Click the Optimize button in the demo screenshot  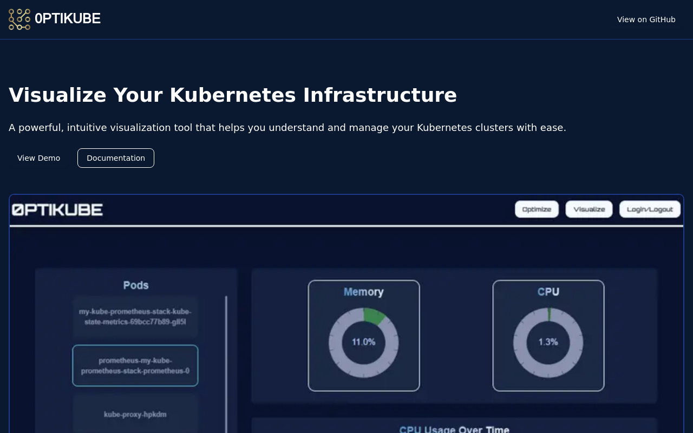pos(537,209)
